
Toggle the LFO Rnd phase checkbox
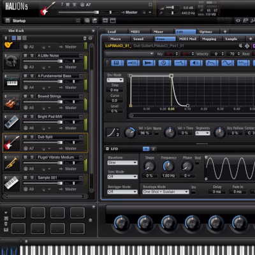(x=198, y=163)
